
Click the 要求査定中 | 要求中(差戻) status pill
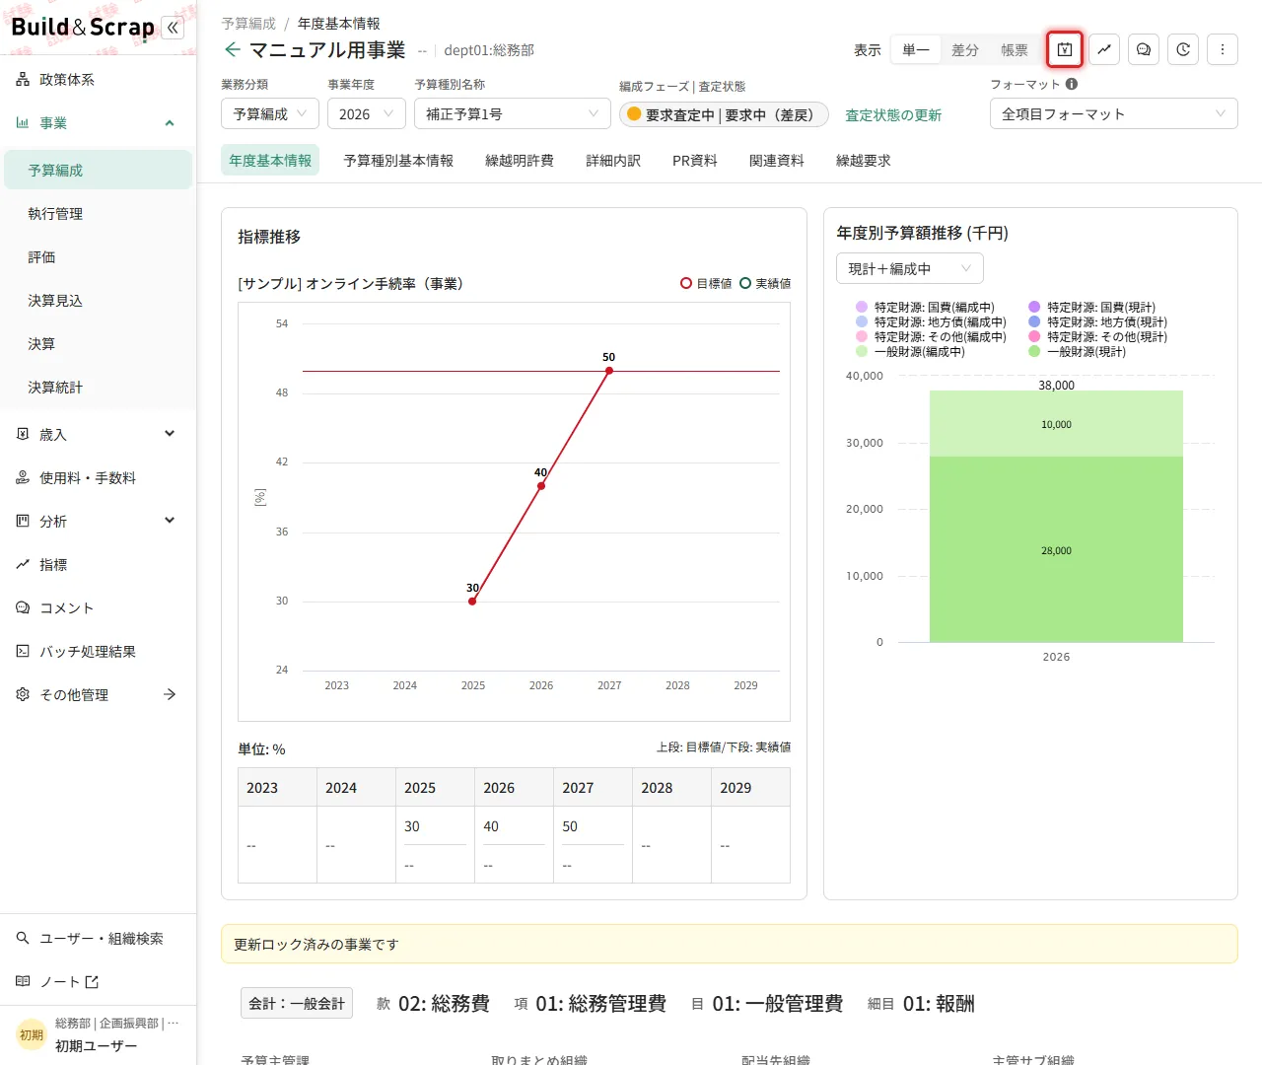pos(724,115)
